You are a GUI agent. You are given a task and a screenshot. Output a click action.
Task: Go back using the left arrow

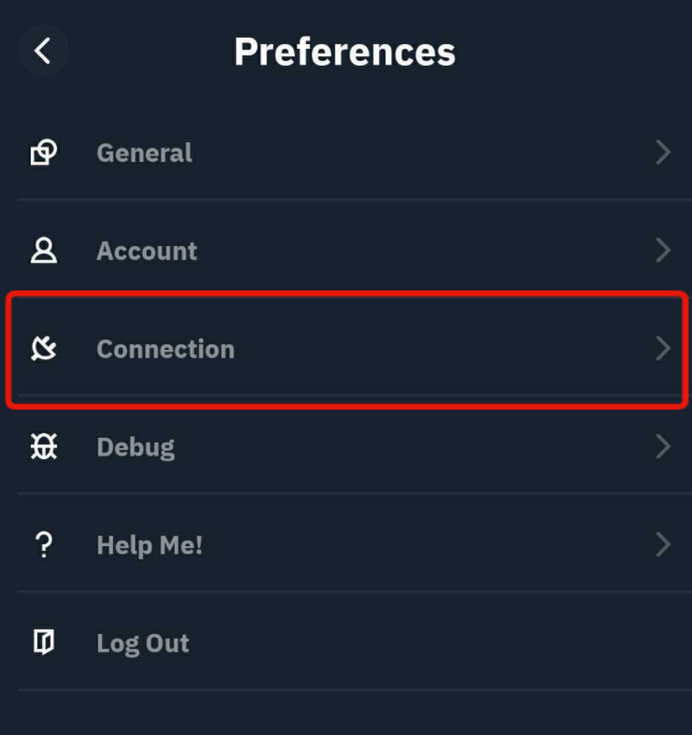point(43,52)
